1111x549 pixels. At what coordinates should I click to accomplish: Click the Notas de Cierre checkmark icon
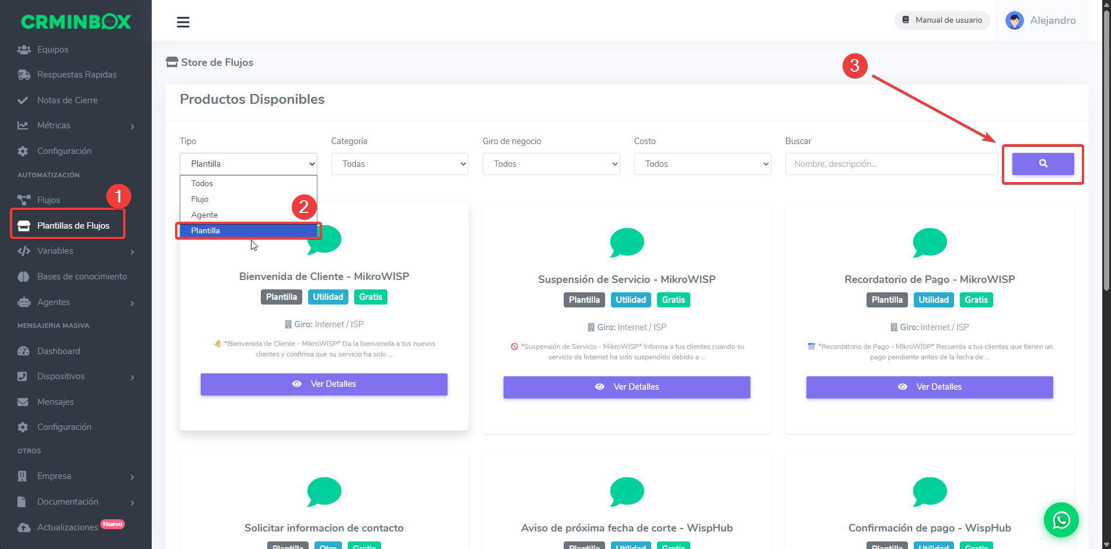click(x=23, y=100)
